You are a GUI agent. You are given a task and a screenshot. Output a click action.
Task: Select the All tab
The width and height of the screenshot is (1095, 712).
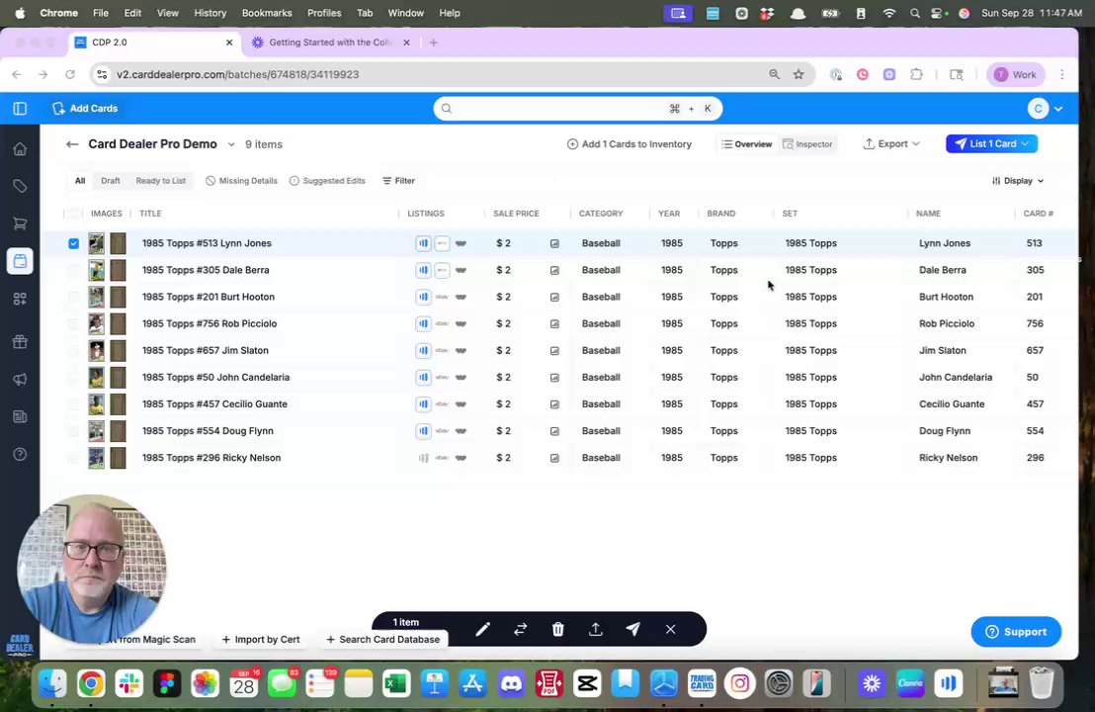point(80,181)
